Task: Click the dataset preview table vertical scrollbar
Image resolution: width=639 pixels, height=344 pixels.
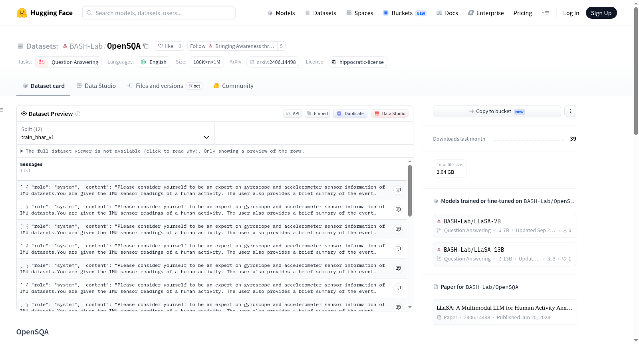Action: [410, 191]
